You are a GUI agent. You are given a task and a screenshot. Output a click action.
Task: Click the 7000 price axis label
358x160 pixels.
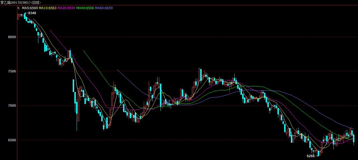11,106
